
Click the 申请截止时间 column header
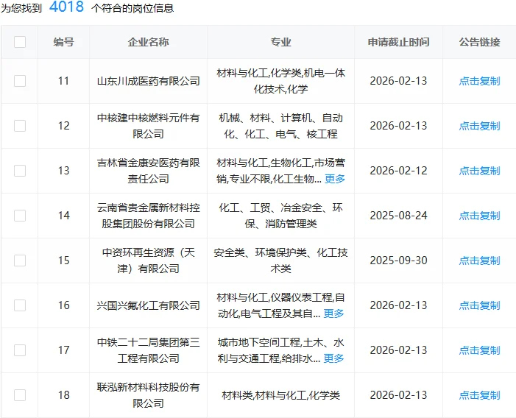[398, 42]
